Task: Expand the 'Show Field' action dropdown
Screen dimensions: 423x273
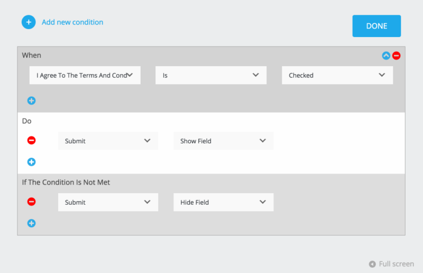Action: coord(223,141)
